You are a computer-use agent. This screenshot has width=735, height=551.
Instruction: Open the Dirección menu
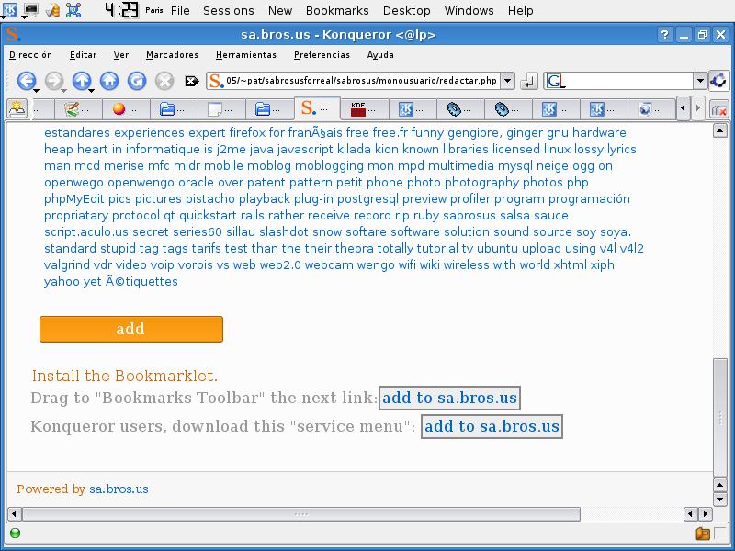pyautogui.click(x=30, y=55)
